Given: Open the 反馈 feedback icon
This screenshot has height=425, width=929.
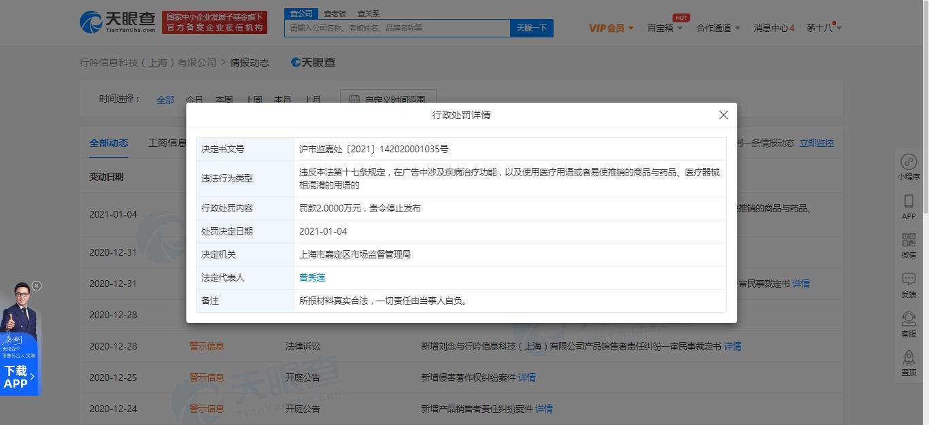Looking at the screenshot, I should point(909,285).
